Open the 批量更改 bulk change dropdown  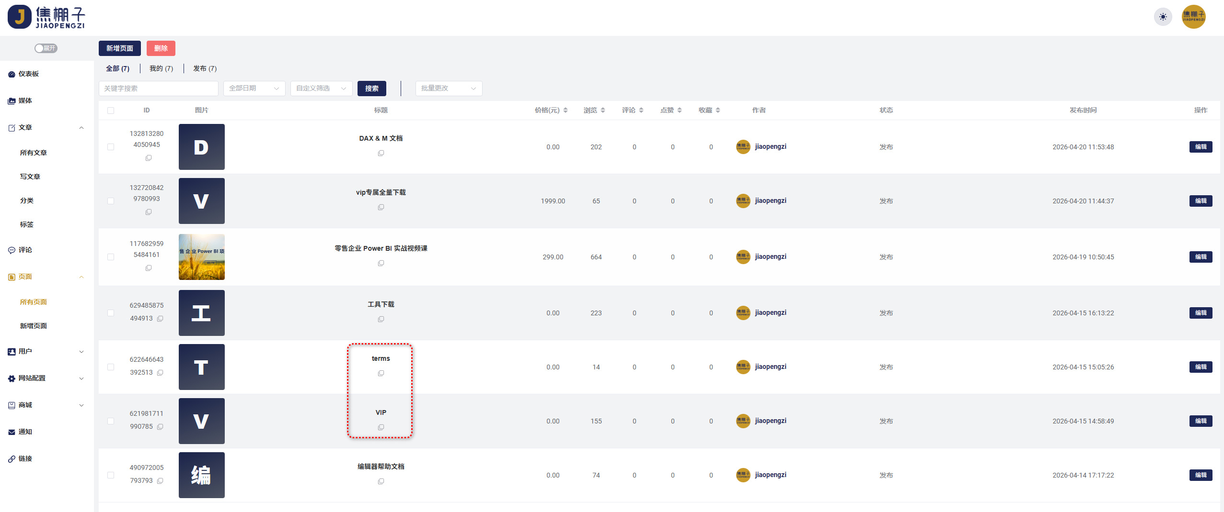click(449, 89)
